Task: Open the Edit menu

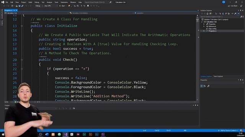Action: tap(12, 2)
